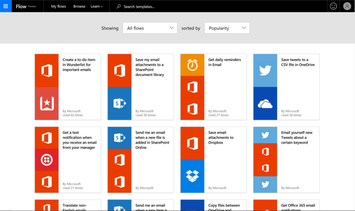Focus the Search templates field
Image resolution: width=355 pixels, height=211 pixels.
[139, 6]
